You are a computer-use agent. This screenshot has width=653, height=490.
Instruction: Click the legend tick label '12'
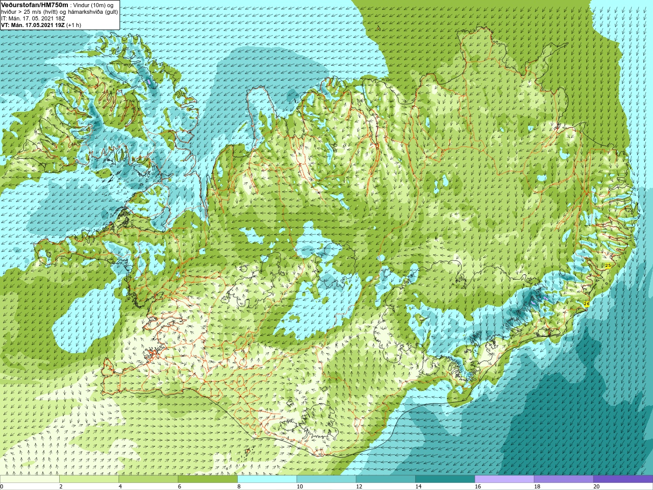[359, 486]
